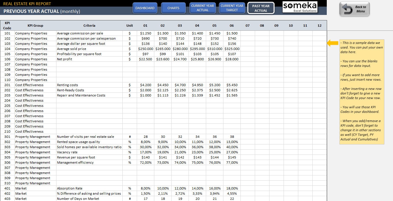Select KPI code 101 cell

tap(7, 33)
